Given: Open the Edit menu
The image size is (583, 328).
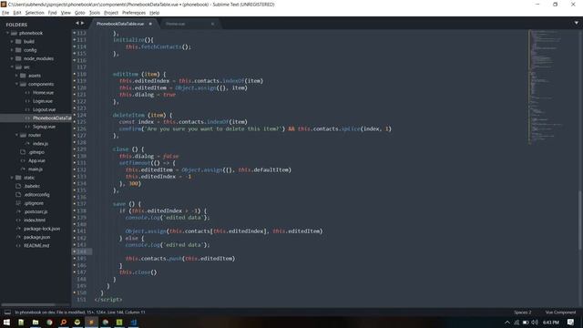Looking at the screenshot, I should 17,13.
